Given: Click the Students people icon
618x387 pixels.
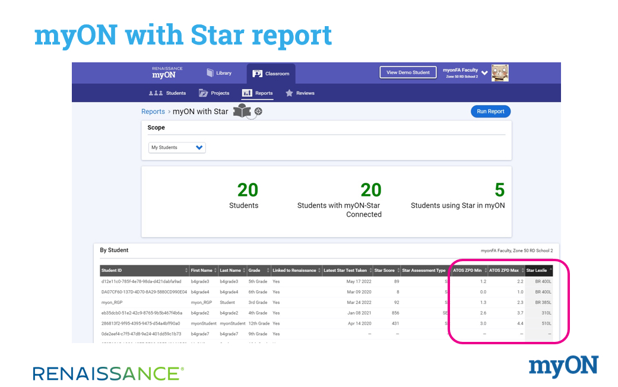Looking at the screenshot, I should point(156,93).
